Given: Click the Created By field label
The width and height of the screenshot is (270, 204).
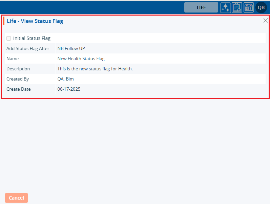Looking at the screenshot, I should [18, 79].
